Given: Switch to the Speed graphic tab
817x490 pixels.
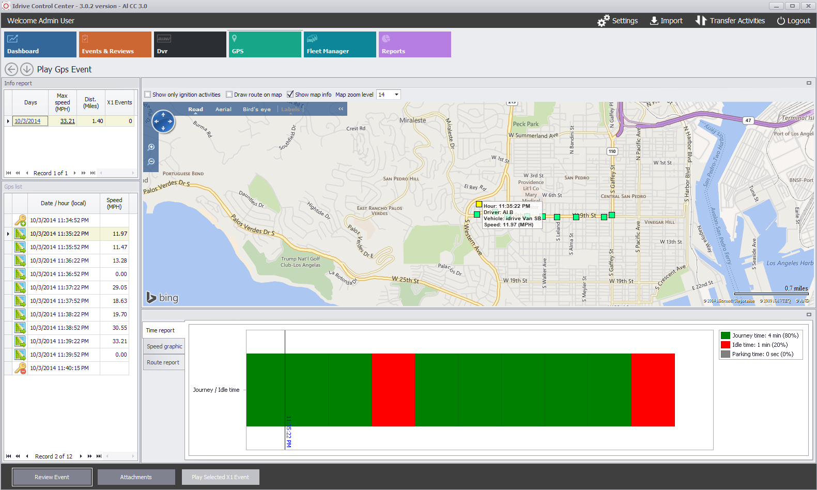Looking at the screenshot, I should pos(164,346).
